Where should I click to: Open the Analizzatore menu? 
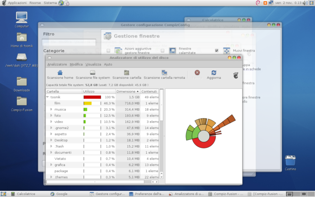(x=57, y=65)
